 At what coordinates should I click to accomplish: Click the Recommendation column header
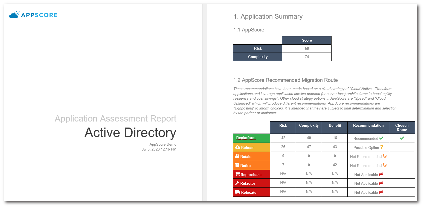[x=368, y=126]
